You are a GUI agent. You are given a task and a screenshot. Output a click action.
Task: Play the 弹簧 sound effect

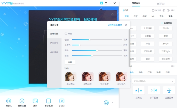[148, 44]
